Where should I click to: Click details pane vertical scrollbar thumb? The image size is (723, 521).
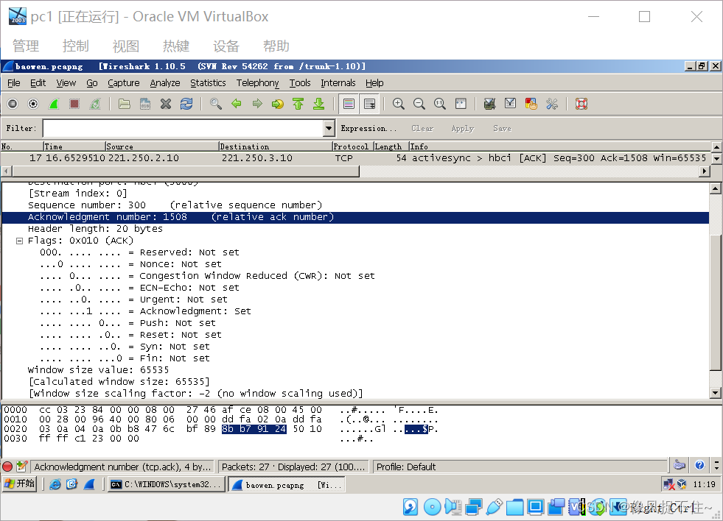pyautogui.click(x=715, y=302)
